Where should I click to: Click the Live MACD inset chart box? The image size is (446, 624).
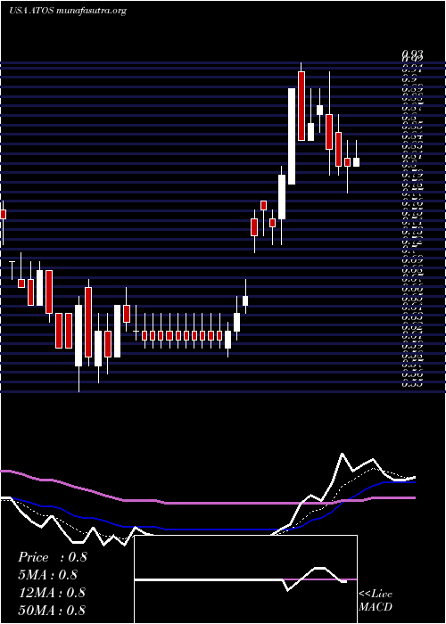click(245, 579)
